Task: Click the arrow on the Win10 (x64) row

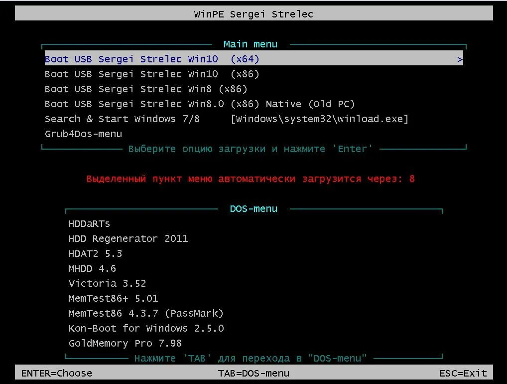Action: (x=460, y=59)
